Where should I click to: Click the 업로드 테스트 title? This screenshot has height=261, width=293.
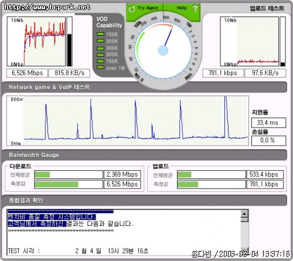tap(267, 8)
